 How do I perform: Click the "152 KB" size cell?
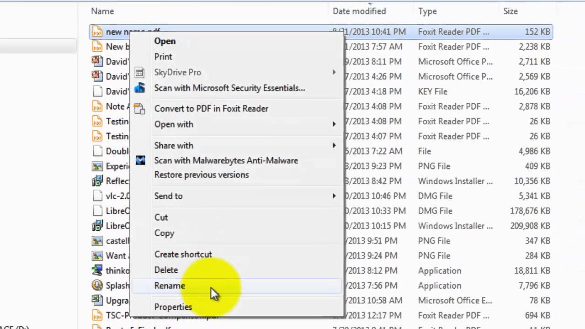(x=537, y=32)
